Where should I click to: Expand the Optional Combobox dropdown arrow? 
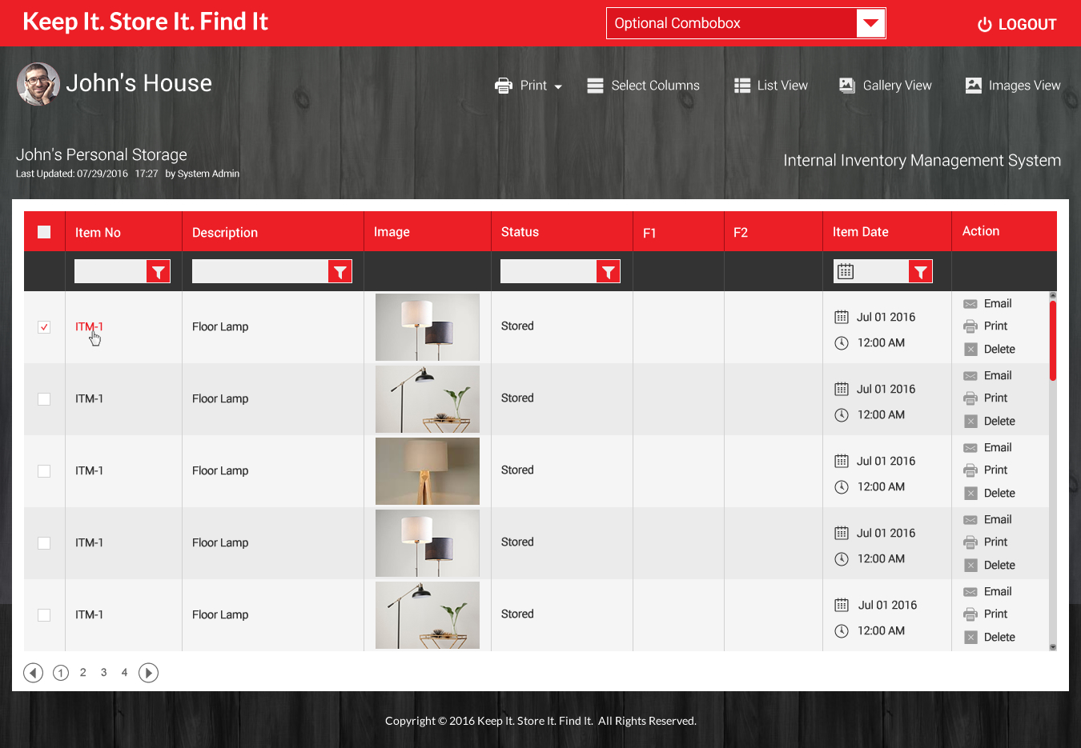click(870, 23)
